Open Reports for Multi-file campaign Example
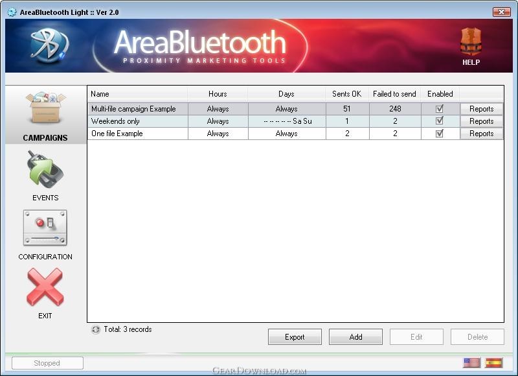Image resolution: width=518 pixels, height=376 pixels. tap(481, 109)
